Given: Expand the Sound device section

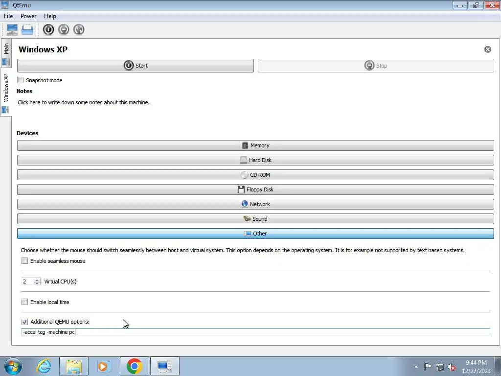Looking at the screenshot, I should coord(255,219).
